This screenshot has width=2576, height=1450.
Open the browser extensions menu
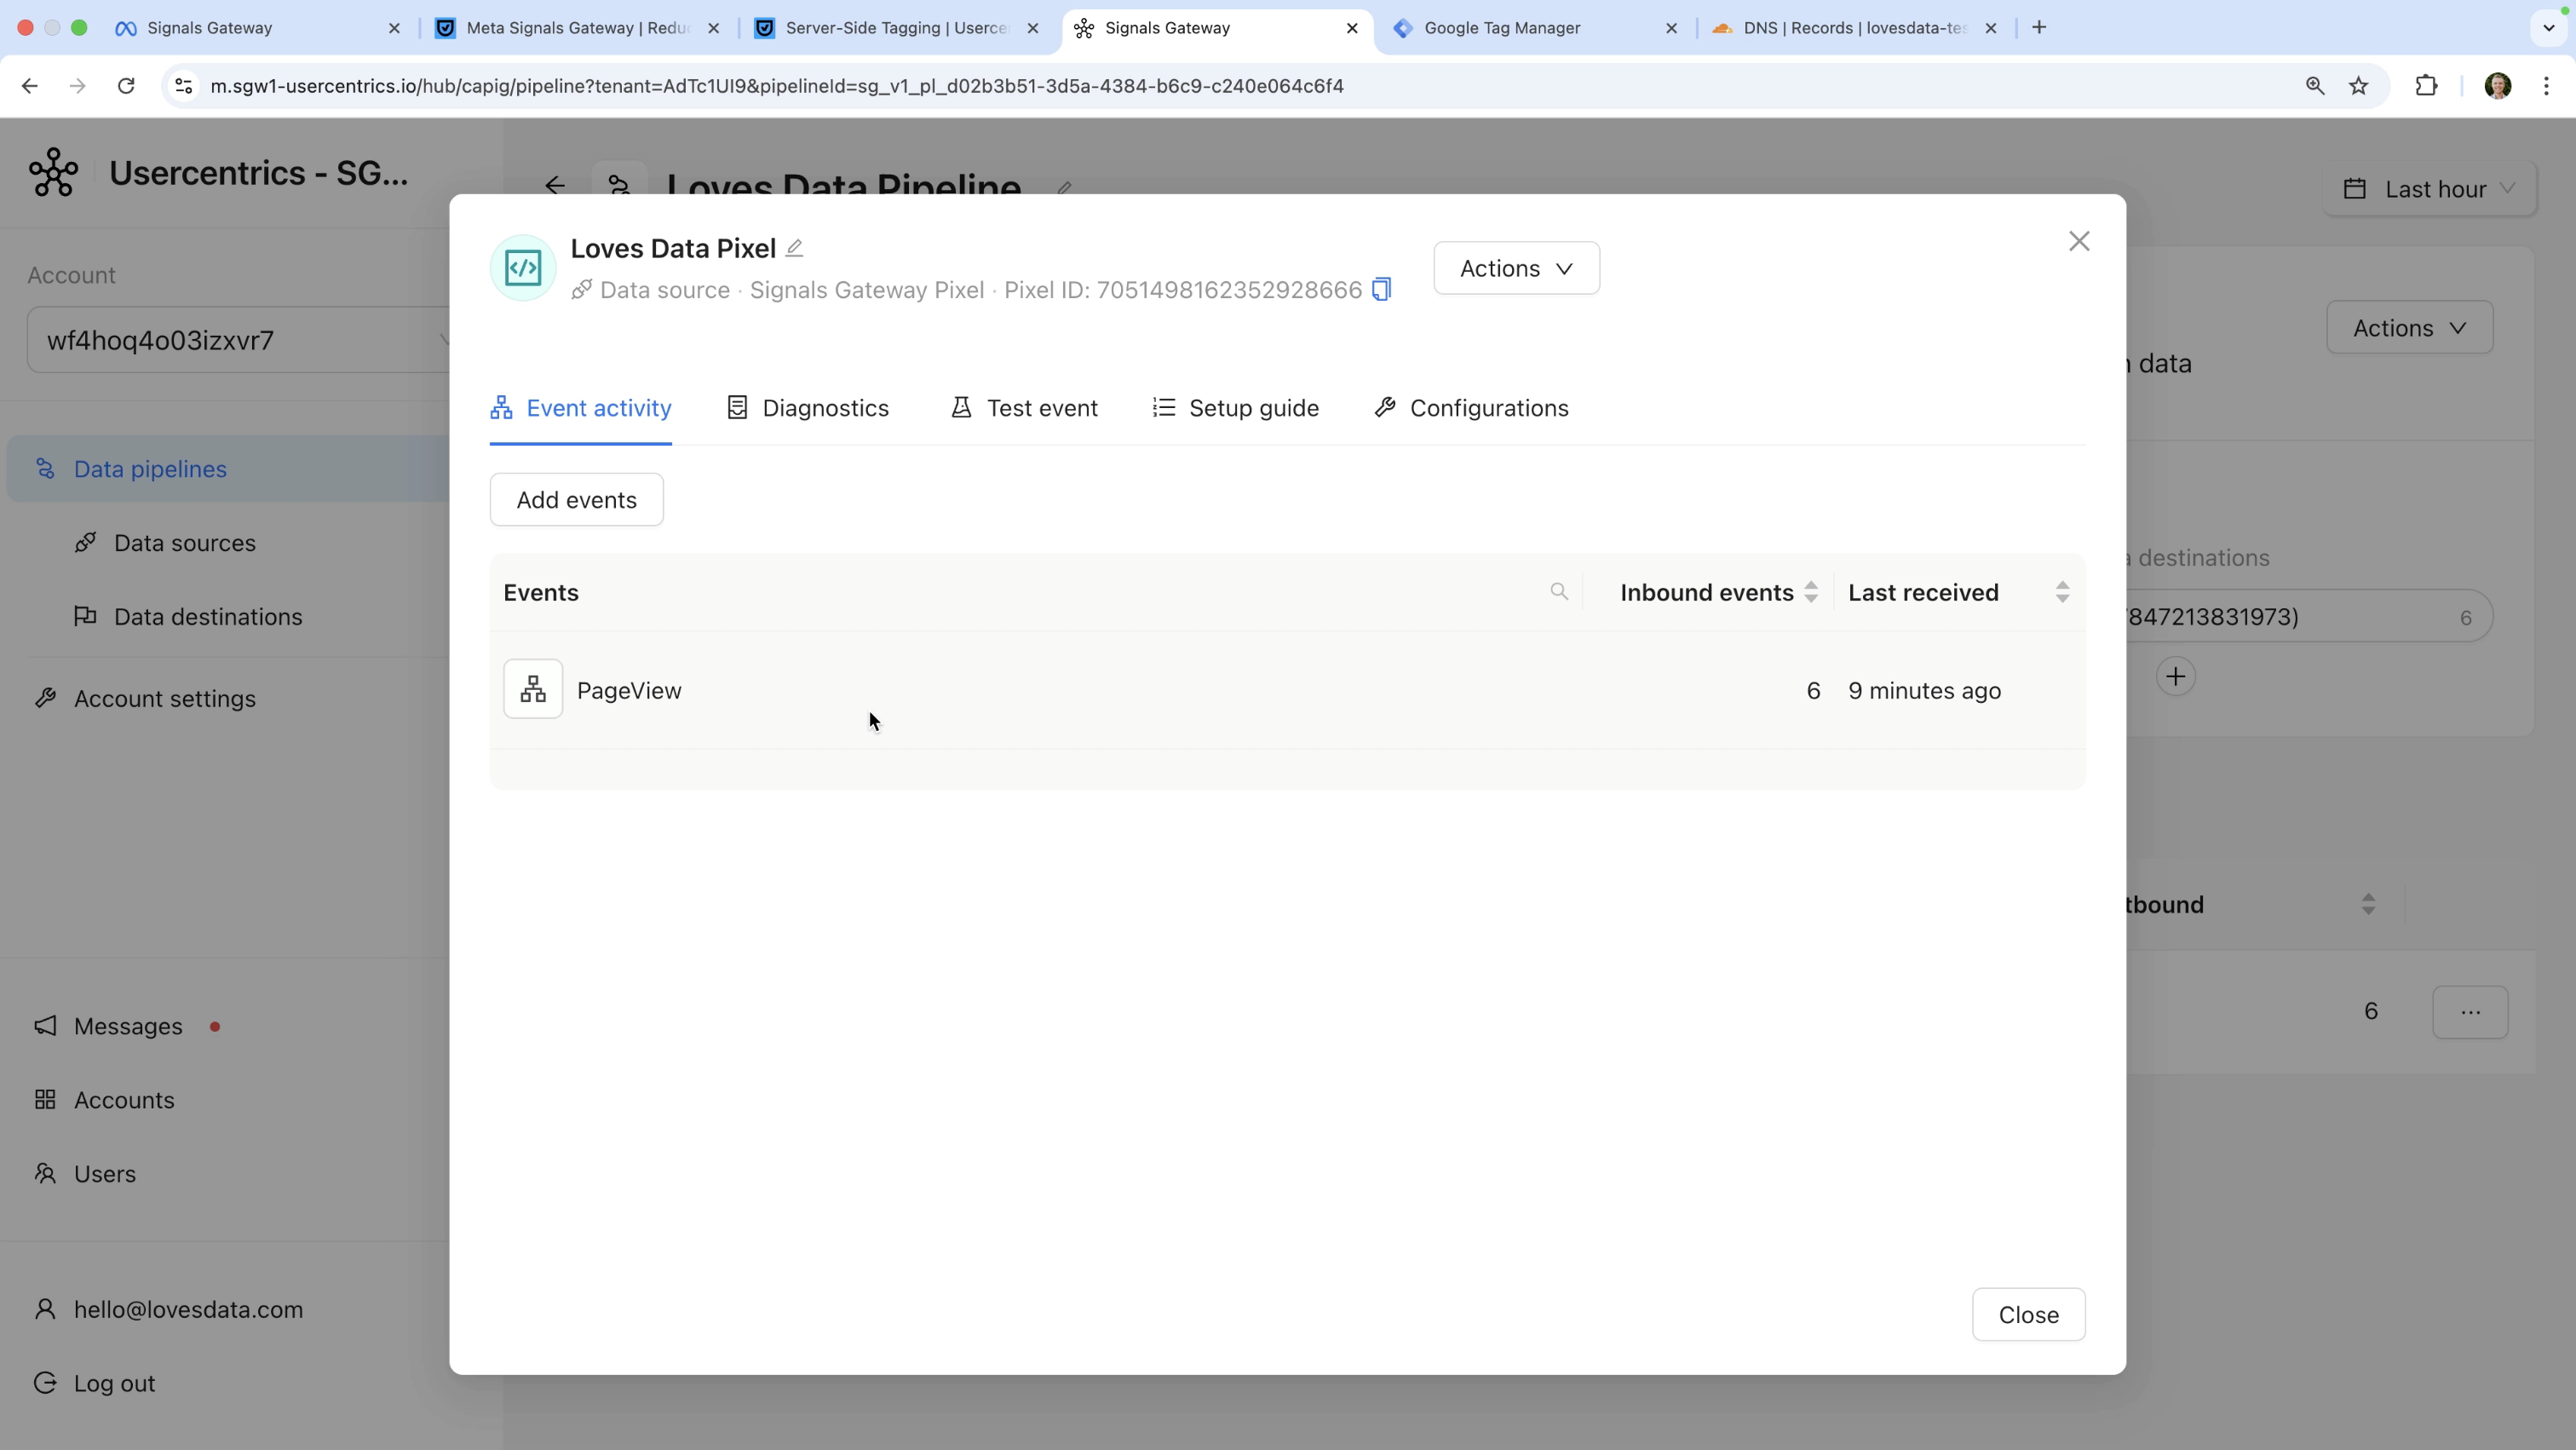coord(2426,86)
